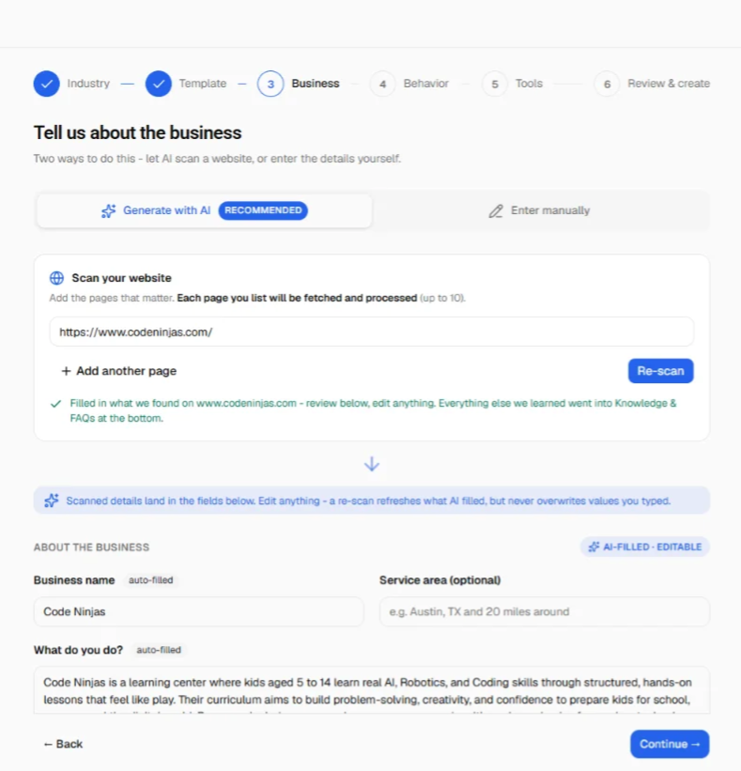
Task: Go Back to the previous step
Action: [x=63, y=744]
